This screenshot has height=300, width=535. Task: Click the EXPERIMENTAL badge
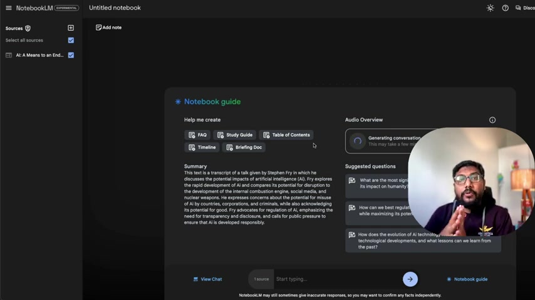pyautogui.click(x=66, y=8)
